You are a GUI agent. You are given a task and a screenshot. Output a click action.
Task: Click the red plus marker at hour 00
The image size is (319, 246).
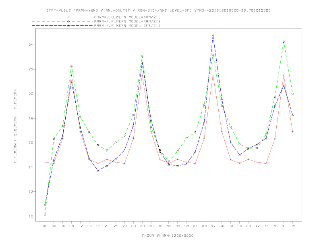tap(45, 162)
